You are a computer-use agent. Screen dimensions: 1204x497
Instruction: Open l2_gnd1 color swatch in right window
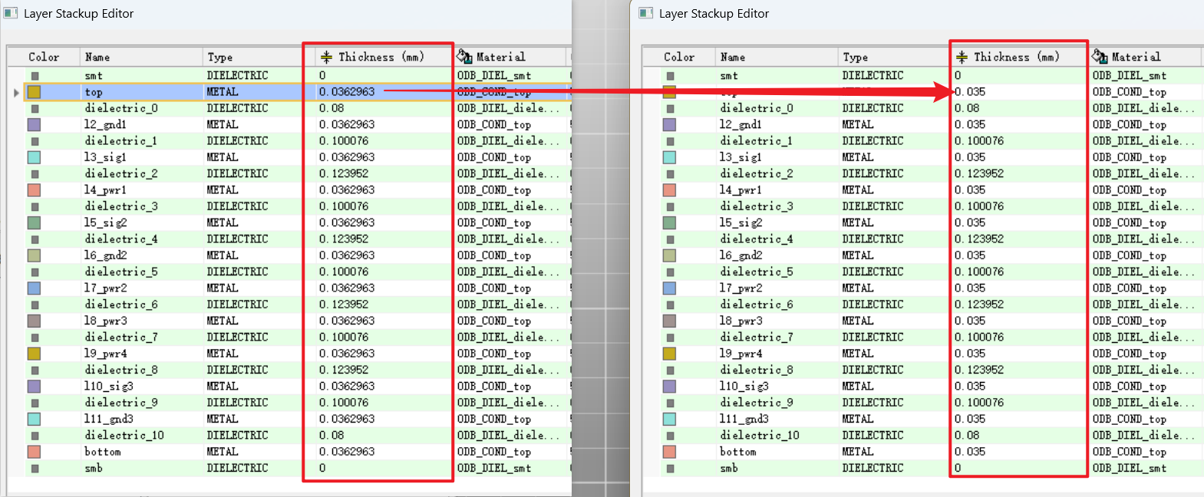(x=669, y=124)
